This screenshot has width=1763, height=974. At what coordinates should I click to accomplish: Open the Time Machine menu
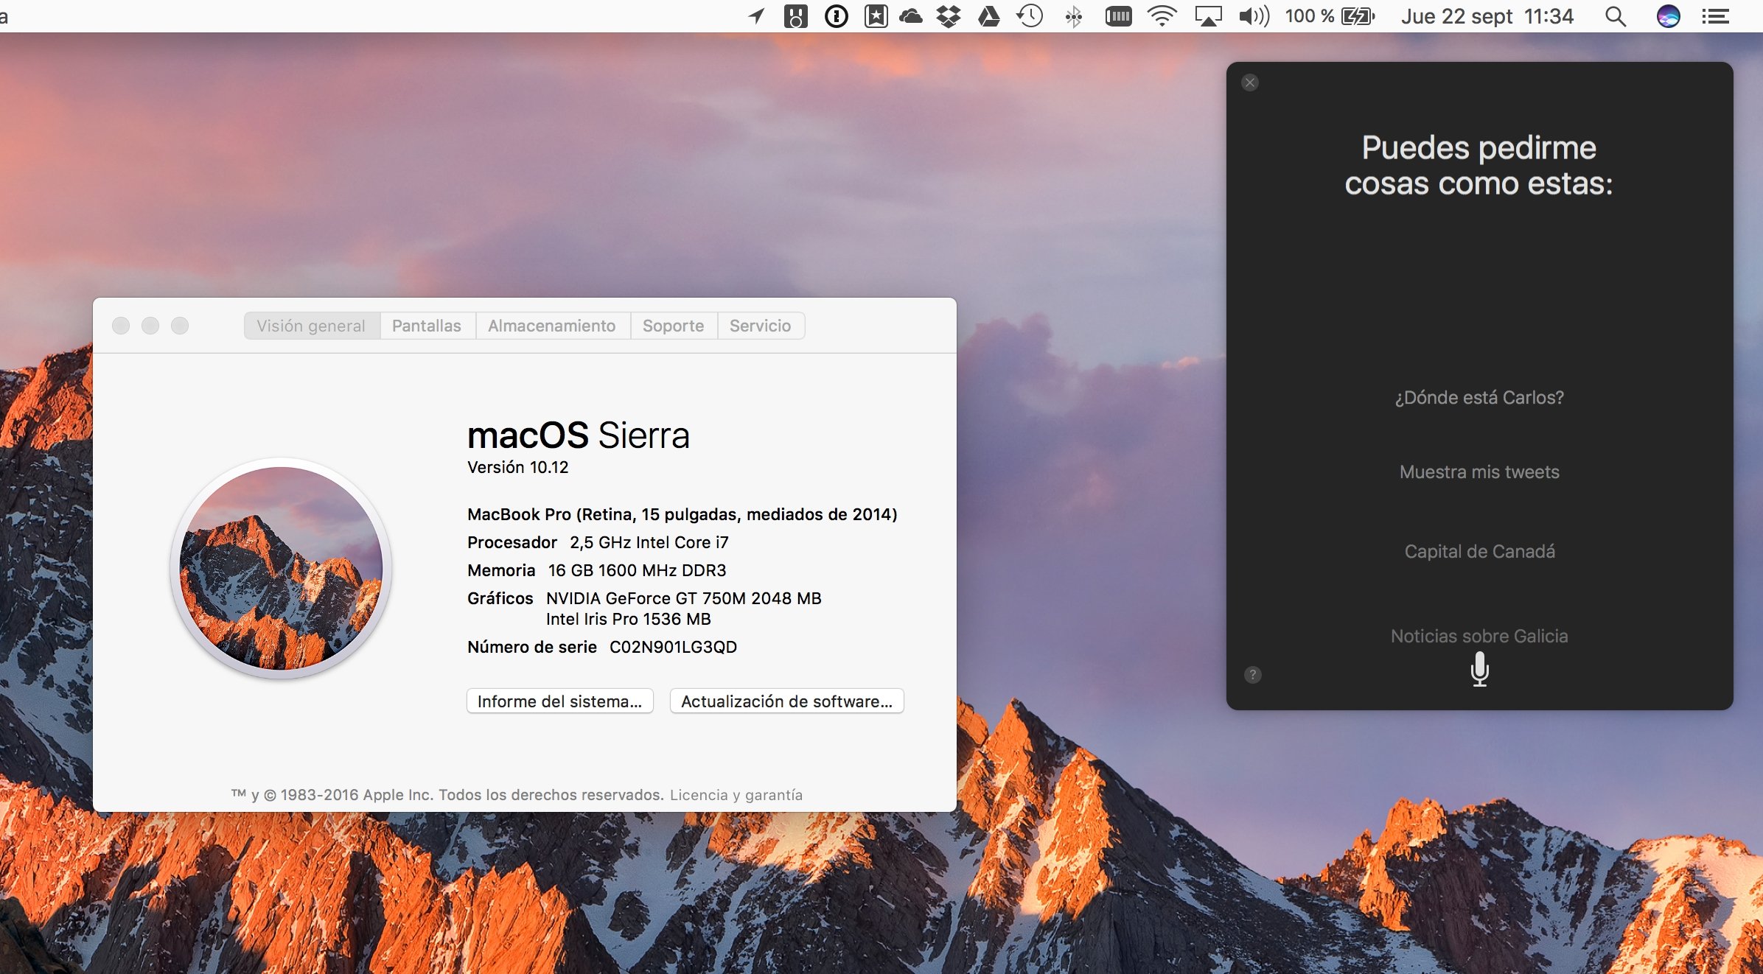(1030, 16)
